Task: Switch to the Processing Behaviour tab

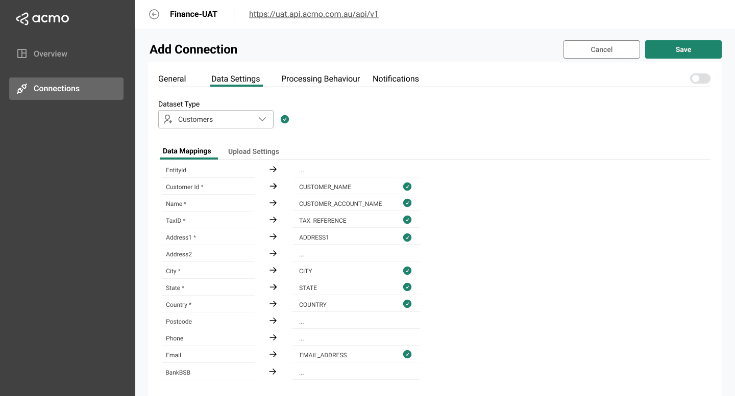Action: (x=320, y=78)
